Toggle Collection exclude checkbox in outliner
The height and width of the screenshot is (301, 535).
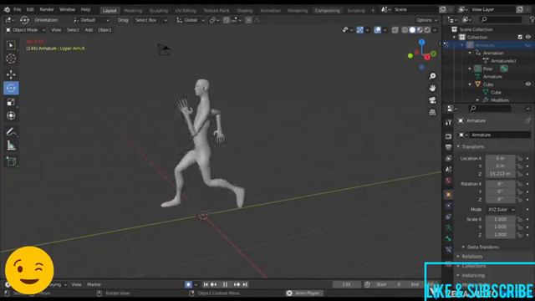coord(520,37)
